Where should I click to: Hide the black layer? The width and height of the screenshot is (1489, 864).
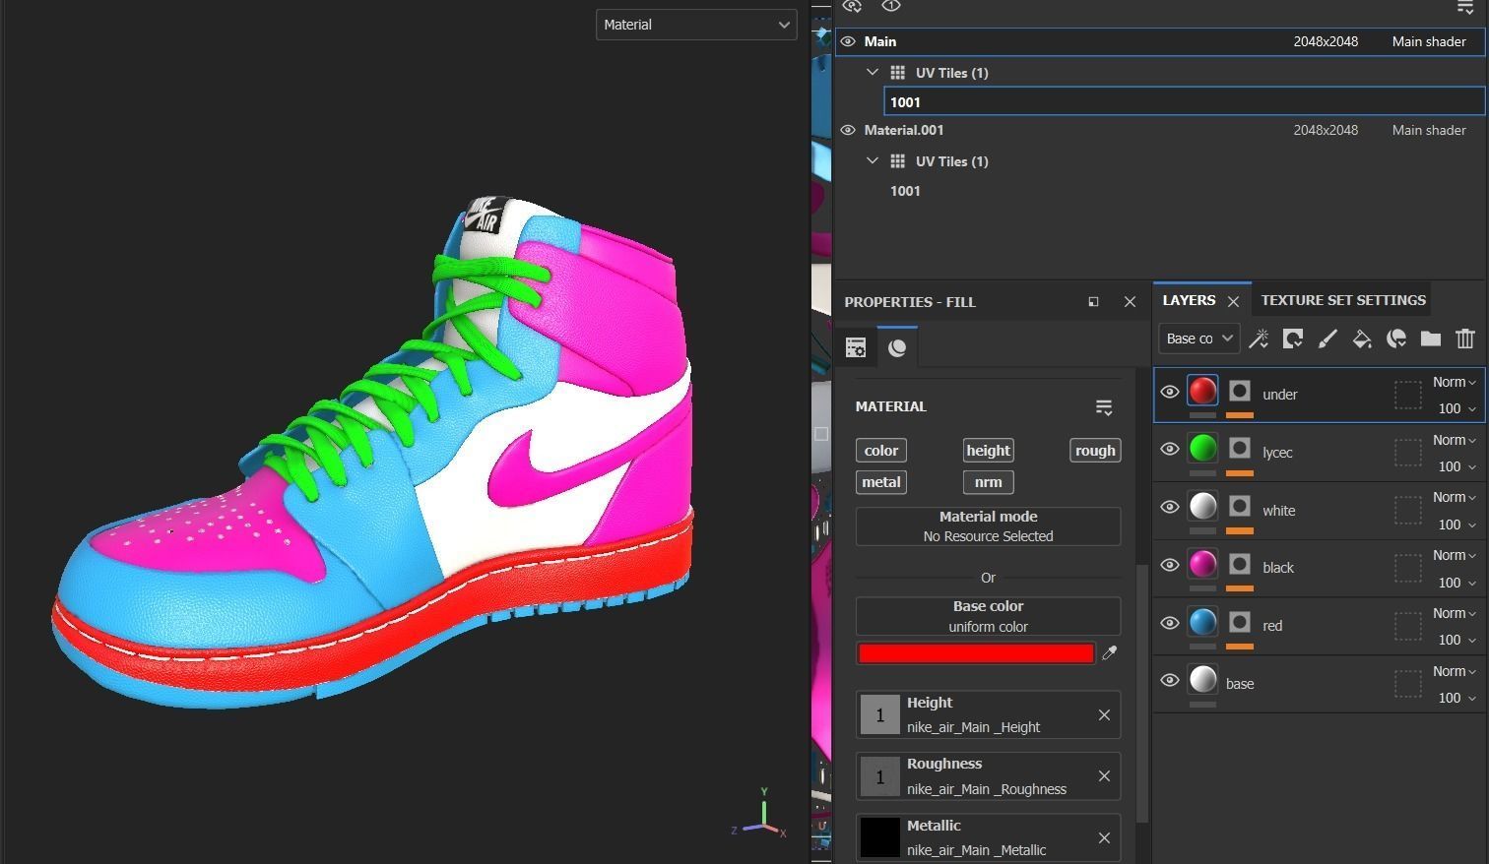tap(1170, 565)
